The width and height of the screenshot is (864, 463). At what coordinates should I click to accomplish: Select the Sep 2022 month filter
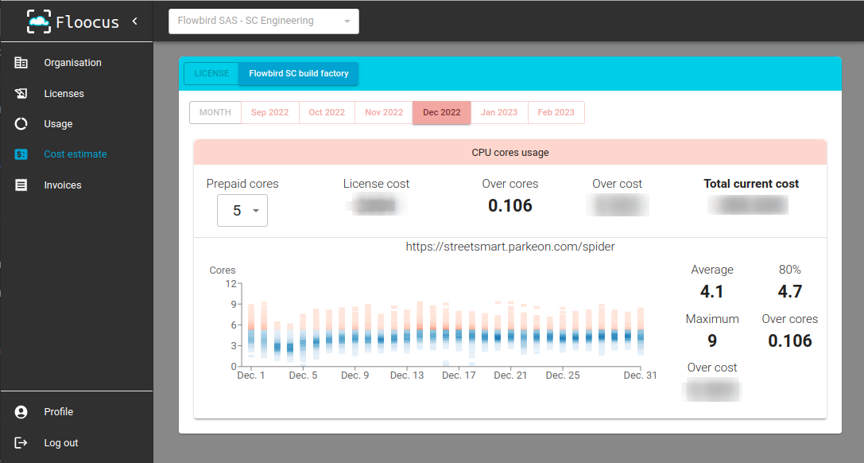click(x=269, y=112)
